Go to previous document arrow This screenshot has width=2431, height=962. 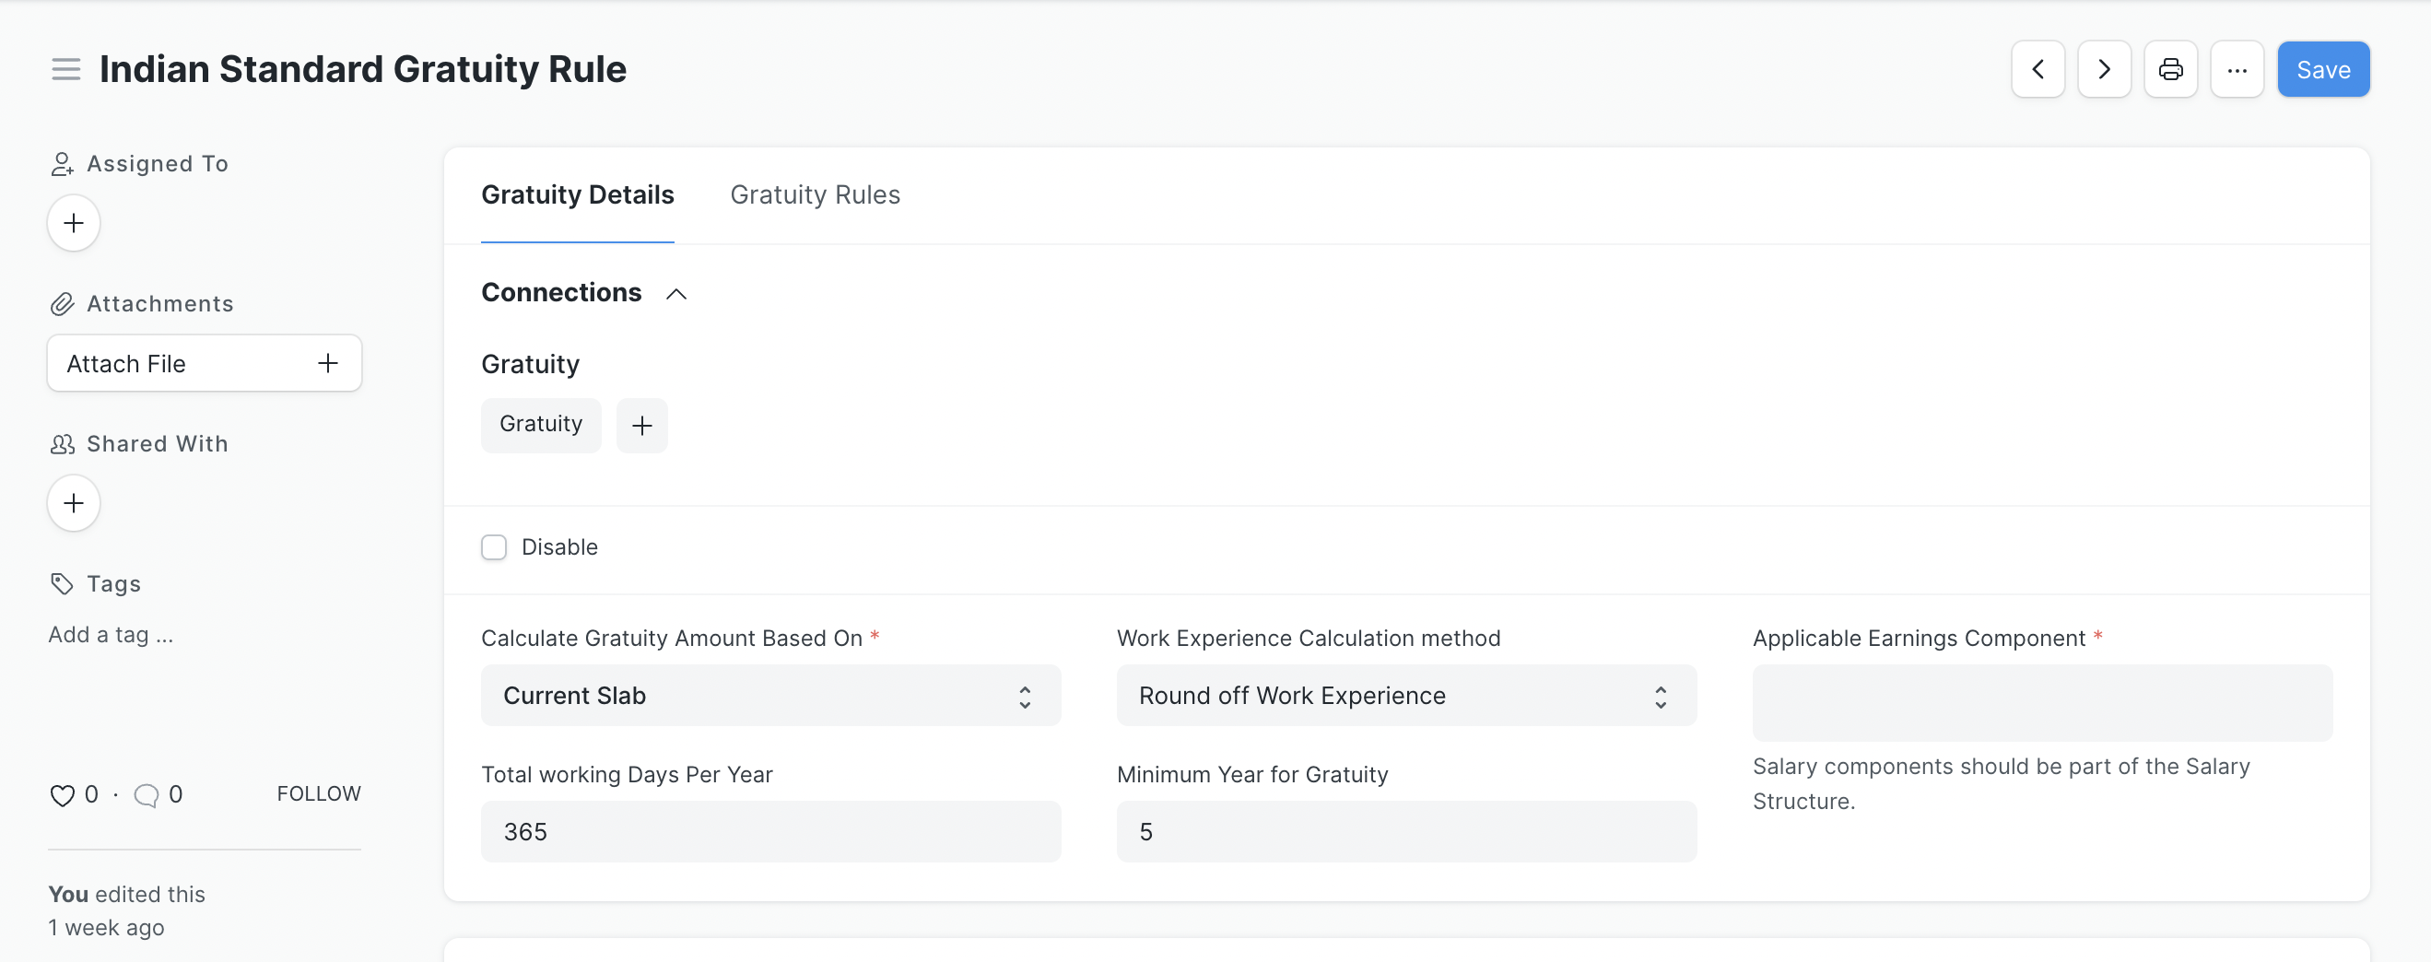2038,69
